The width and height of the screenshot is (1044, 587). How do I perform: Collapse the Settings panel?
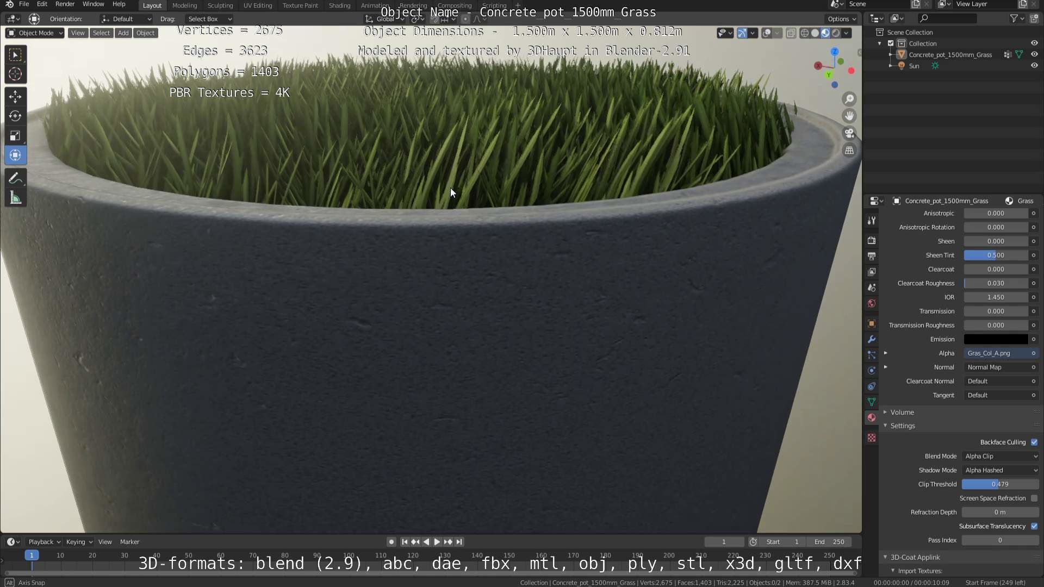click(902, 426)
